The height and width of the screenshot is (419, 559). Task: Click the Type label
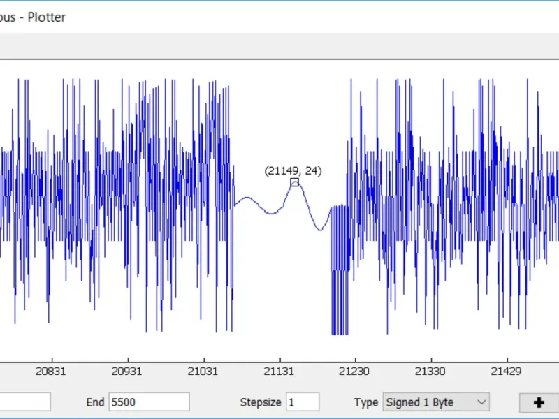tap(366, 403)
